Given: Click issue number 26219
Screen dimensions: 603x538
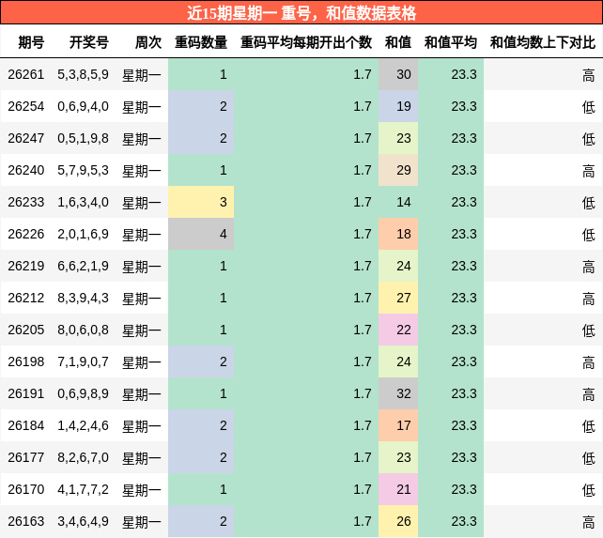Looking at the screenshot, I should [x=26, y=266].
